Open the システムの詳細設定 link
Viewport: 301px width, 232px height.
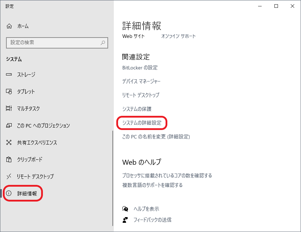(141, 123)
